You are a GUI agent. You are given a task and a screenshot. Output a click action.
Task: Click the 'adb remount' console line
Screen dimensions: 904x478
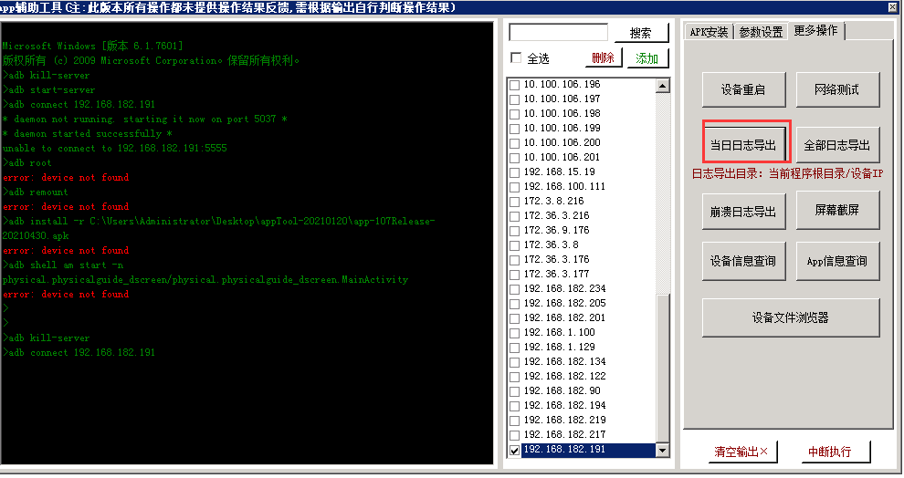(x=36, y=192)
